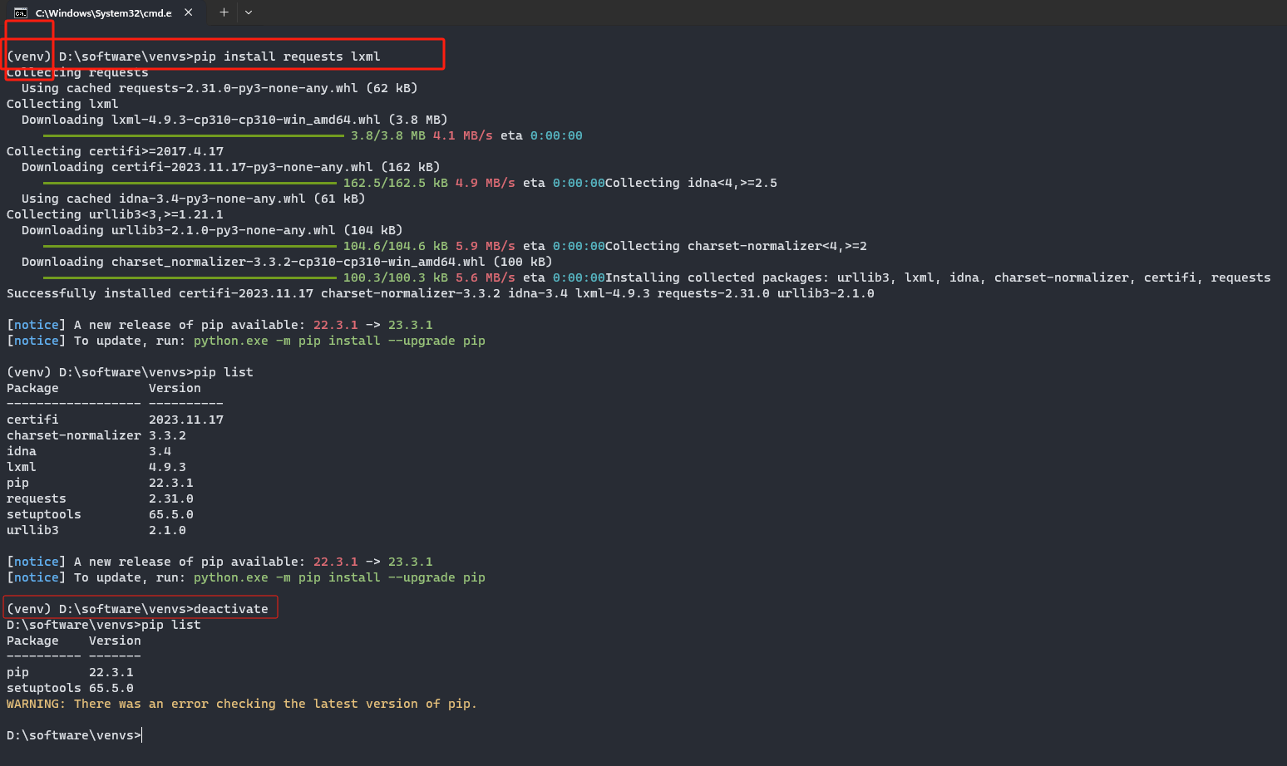The height and width of the screenshot is (766, 1287).
Task: Click 'D:\software\venvs>pip list' after deactivate
Action: (x=104, y=625)
